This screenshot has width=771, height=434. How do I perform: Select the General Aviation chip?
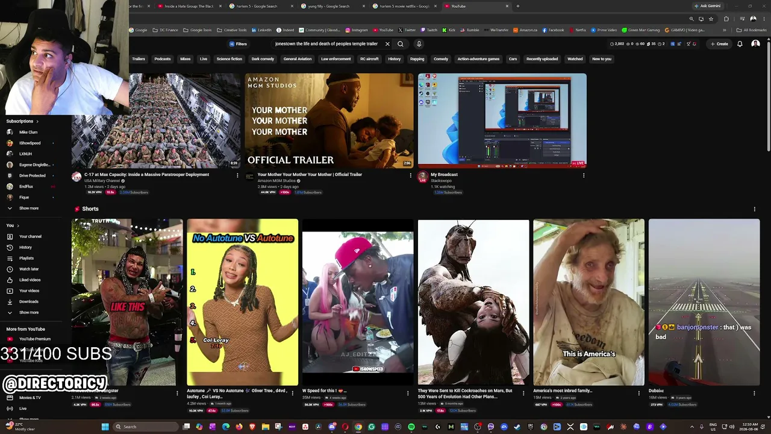(298, 59)
